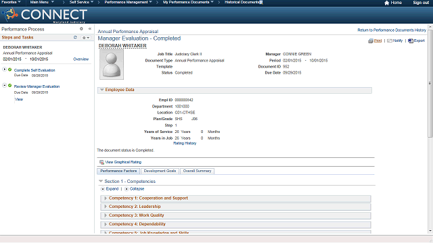This screenshot has width=433, height=243.
Task: Click the Home link text
Action: tap(396, 3)
